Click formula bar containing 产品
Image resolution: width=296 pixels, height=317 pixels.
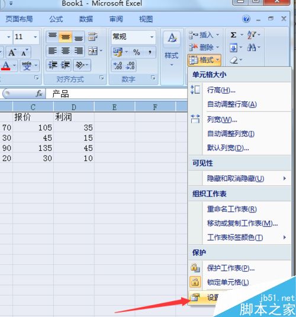(x=117, y=94)
